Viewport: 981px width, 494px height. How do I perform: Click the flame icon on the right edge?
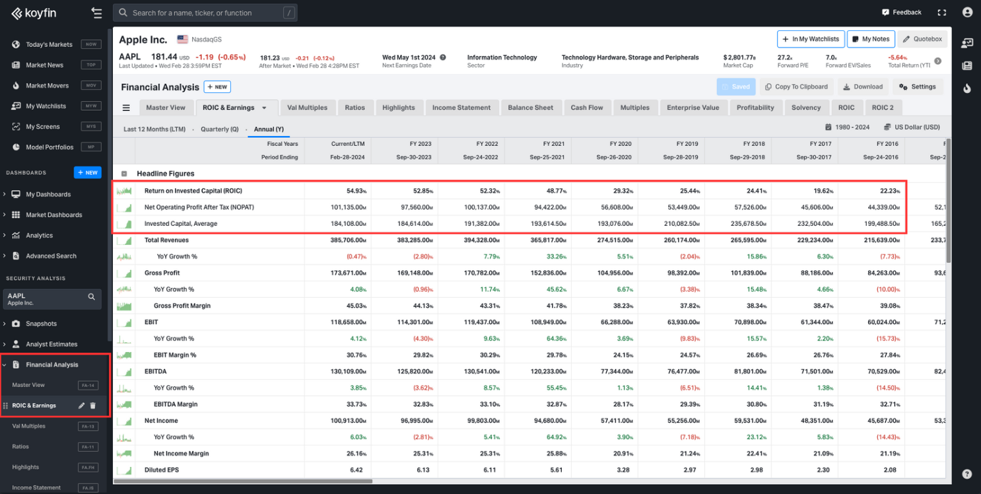point(966,88)
